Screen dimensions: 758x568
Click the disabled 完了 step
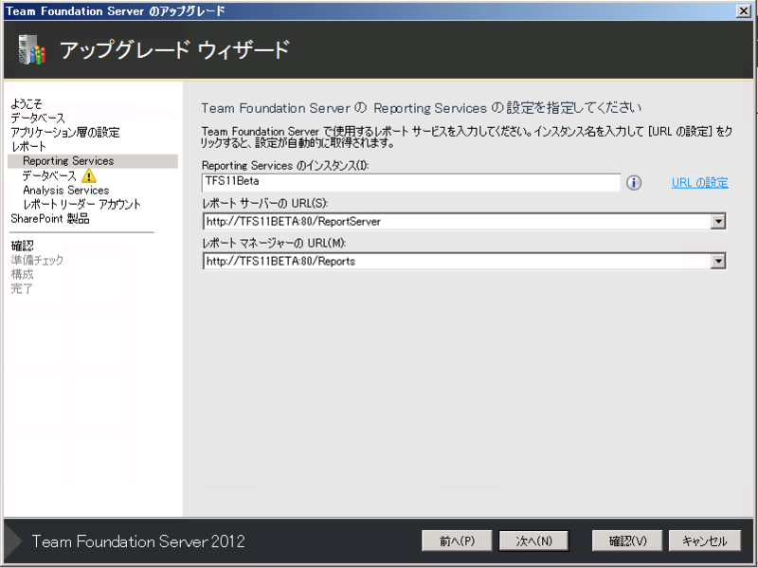pos(22,289)
